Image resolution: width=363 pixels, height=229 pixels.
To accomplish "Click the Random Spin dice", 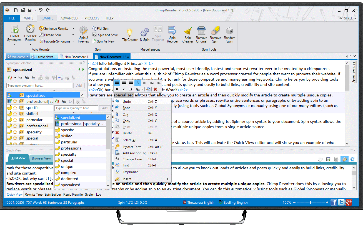I will [x=229, y=34].
